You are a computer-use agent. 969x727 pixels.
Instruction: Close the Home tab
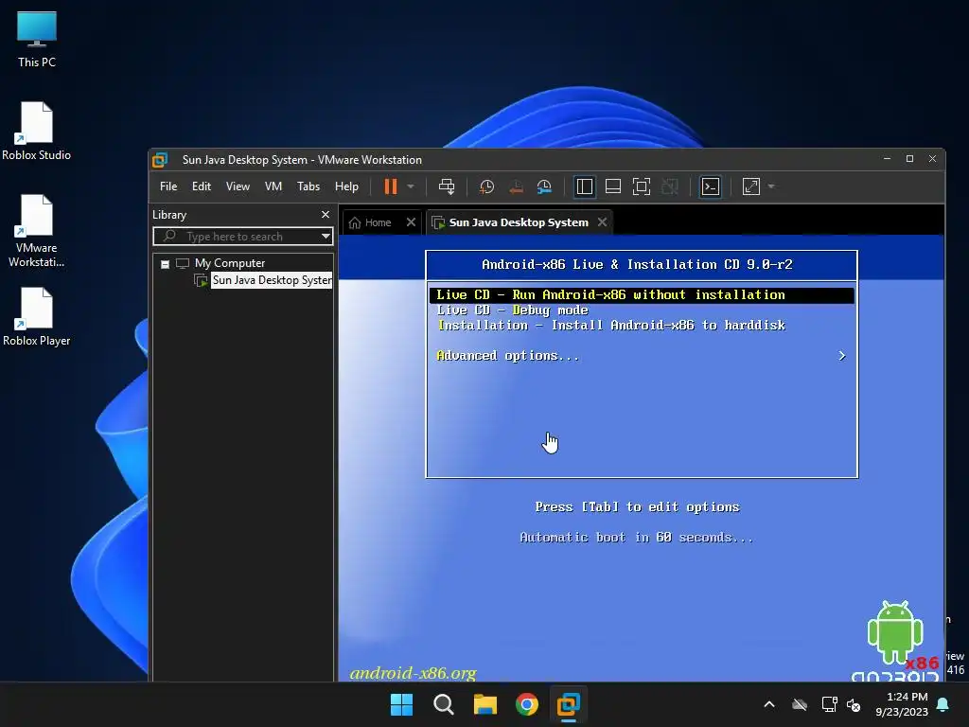pos(411,222)
